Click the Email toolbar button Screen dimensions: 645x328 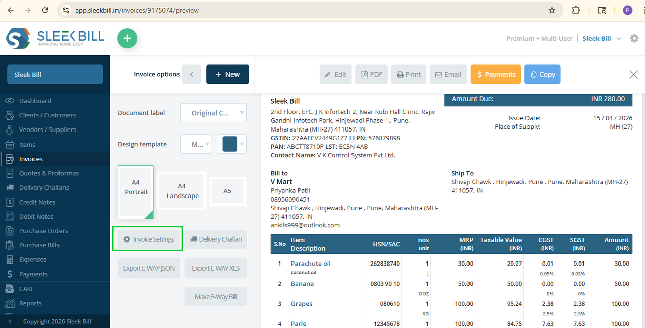(x=448, y=74)
